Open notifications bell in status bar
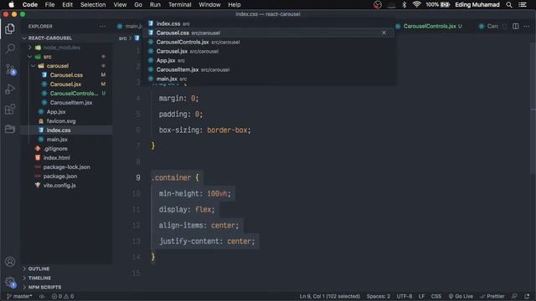This screenshot has height=301, width=536. pyautogui.click(x=527, y=296)
